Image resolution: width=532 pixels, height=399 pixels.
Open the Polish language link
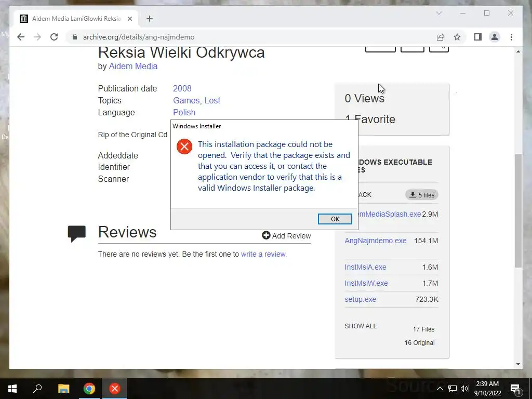point(184,112)
